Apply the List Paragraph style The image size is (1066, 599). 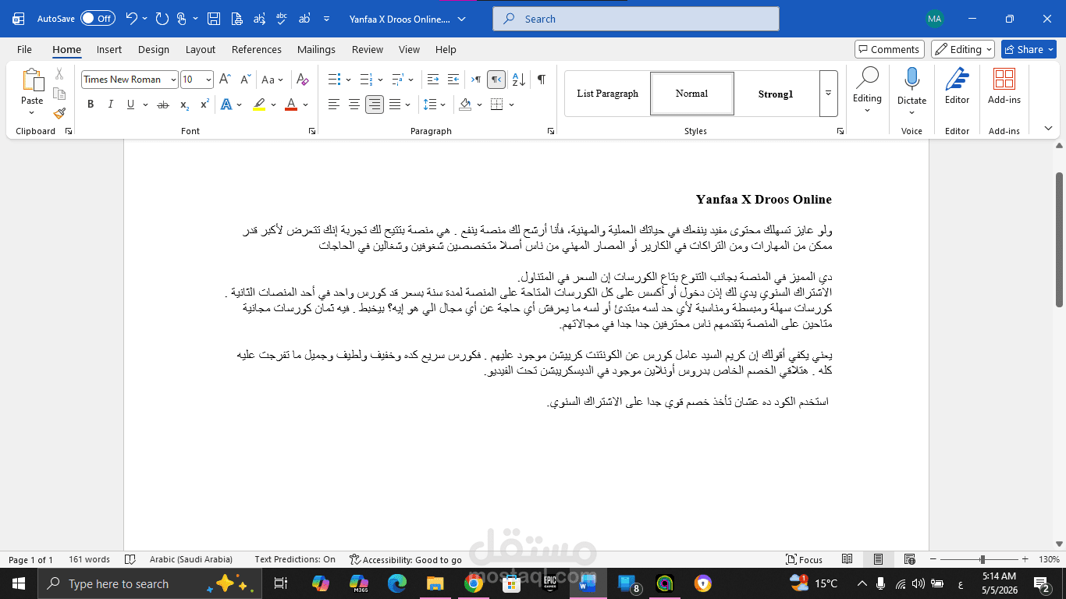pos(608,94)
